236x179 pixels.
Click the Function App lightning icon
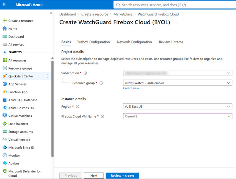[x=5, y=92]
